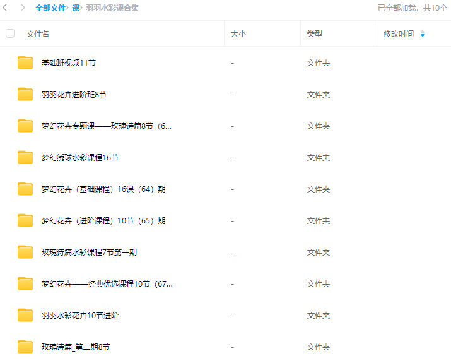This screenshot has height=363, width=451.
Task: Click folder icon for 玫瑰诗篇_第二期8节
Action: (x=25, y=347)
